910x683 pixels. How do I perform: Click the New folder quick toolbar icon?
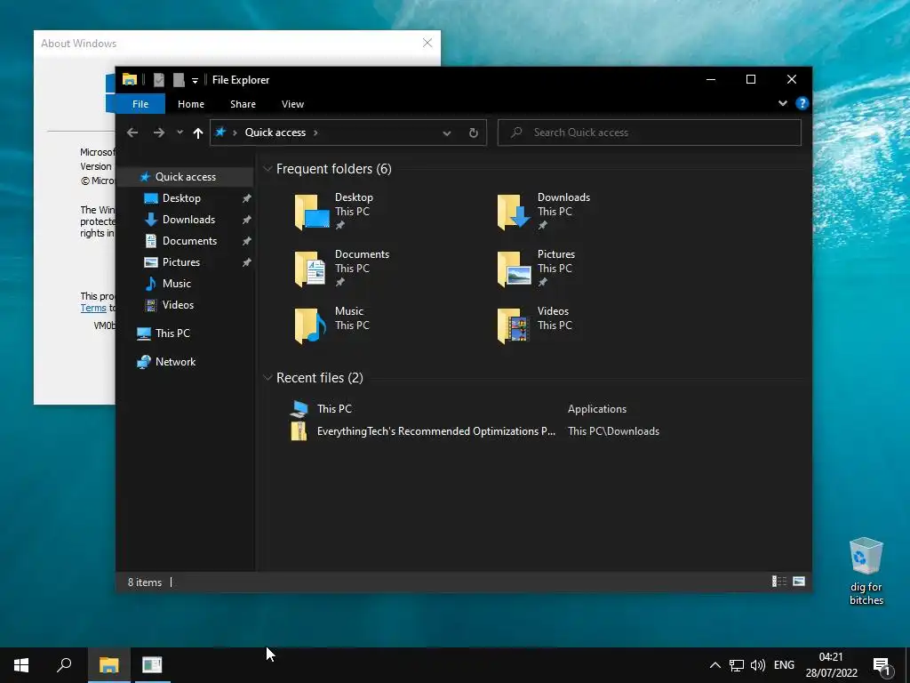tap(179, 79)
